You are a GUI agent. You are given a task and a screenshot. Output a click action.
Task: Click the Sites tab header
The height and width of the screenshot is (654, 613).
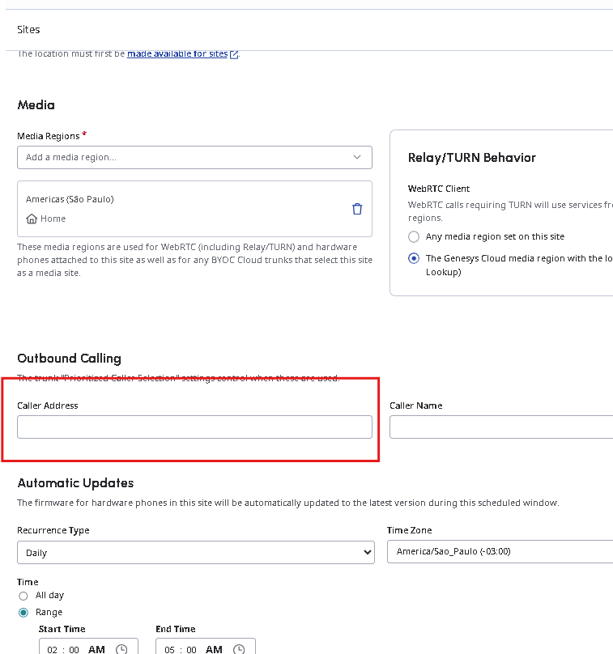tap(28, 30)
